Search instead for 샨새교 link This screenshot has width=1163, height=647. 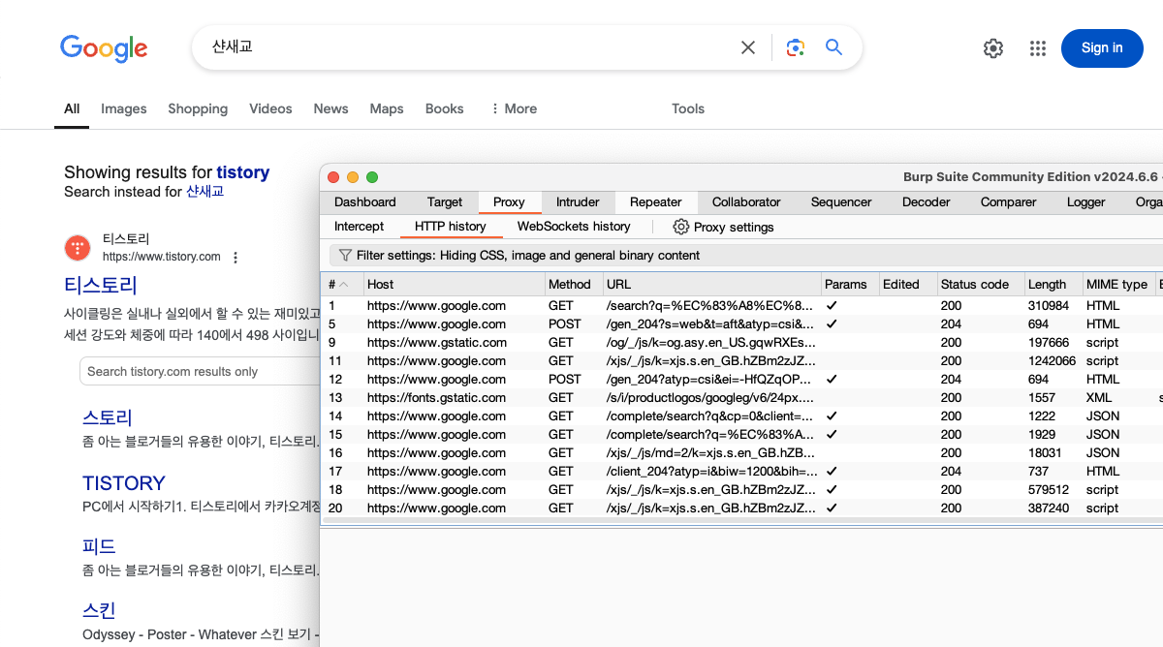[205, 192]
